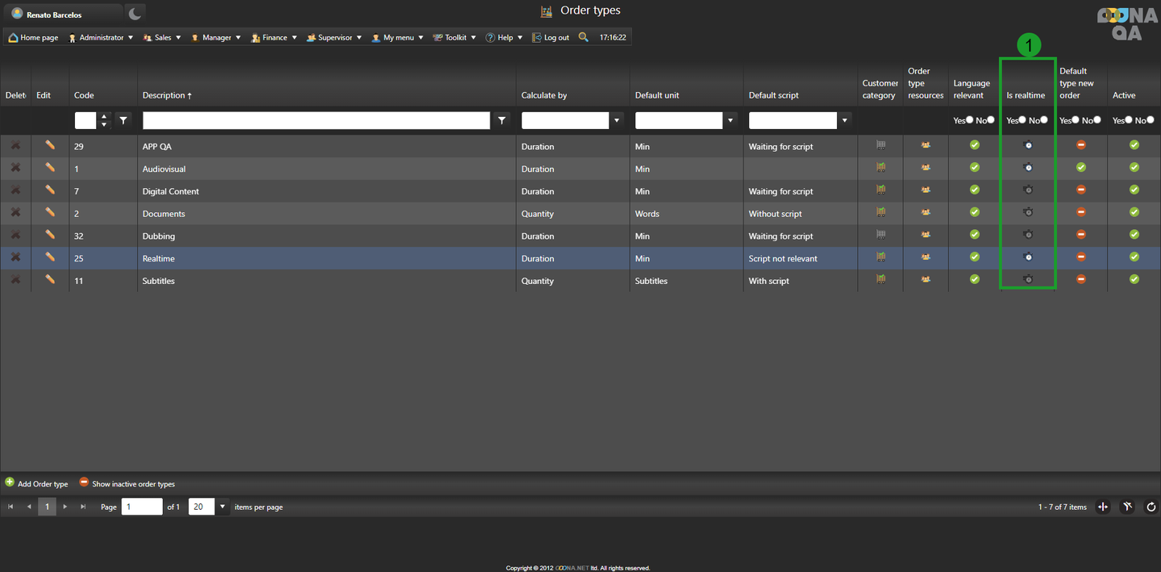Click the Description filter text field
Viewport: 1161px width, 572px height.
tap(316, 120)
